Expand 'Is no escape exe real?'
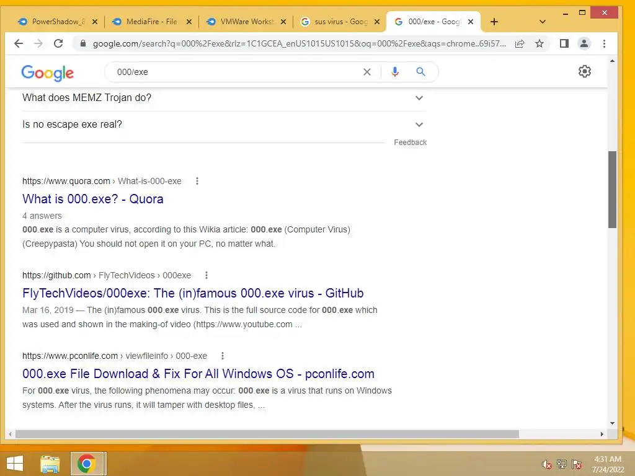 coord(224,125)
